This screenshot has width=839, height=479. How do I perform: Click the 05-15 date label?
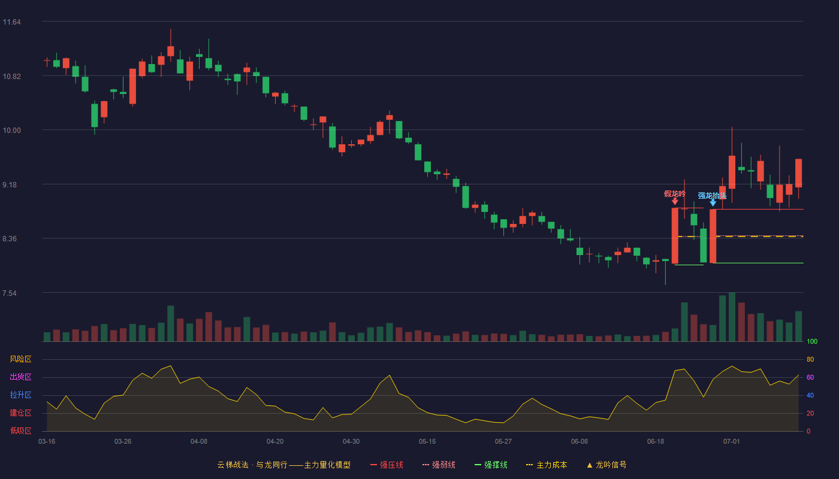(x=427, y=441)
